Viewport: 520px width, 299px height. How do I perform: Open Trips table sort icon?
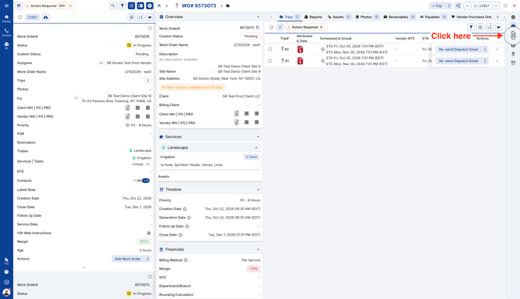click(490, 27)
